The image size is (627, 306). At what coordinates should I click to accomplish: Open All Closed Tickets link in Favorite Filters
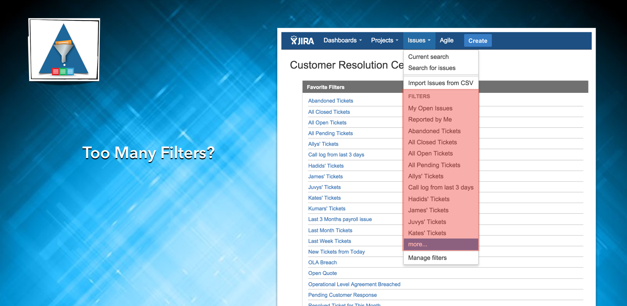click(329, 112)
